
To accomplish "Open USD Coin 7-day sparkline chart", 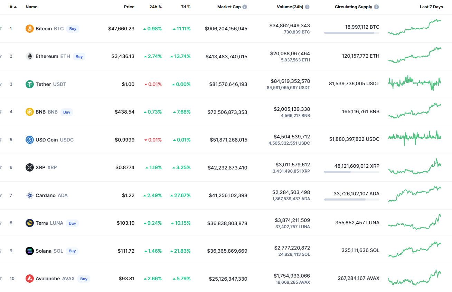I will pyautogui.click(x=415, y=138).
